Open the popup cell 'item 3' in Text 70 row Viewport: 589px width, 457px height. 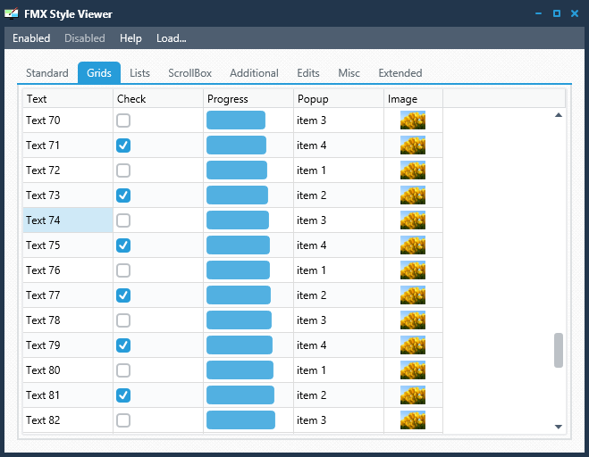click(339, 120)
